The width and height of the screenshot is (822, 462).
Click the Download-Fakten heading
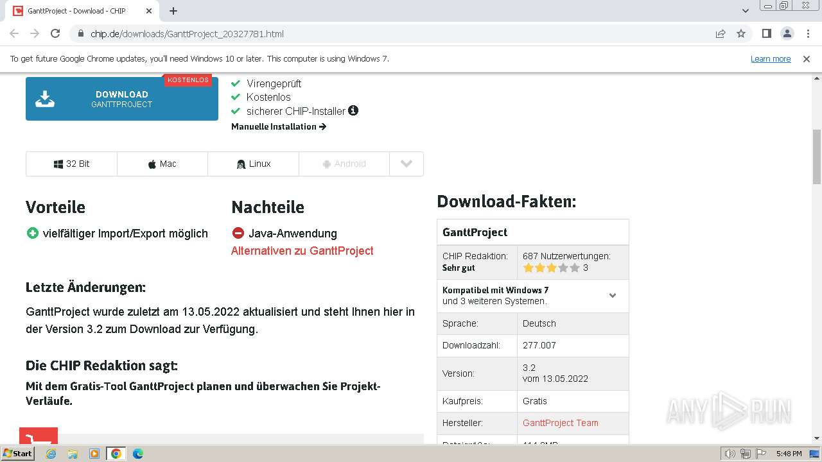coord(507,201)
